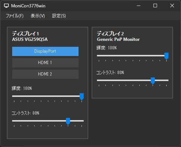Maximize the MoniCon3776win window
Viewport: 181px width, 147px height.
tap(155, 6)
